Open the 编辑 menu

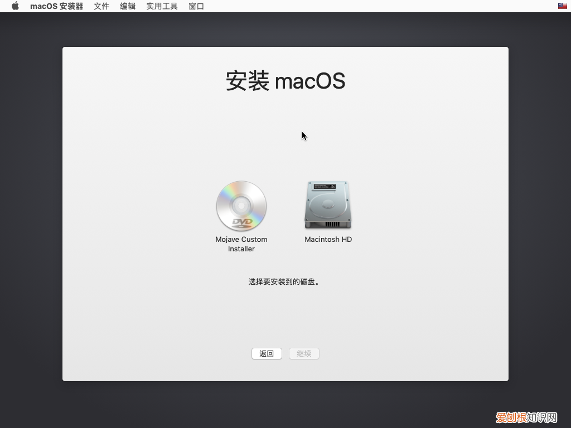[128, 6]
